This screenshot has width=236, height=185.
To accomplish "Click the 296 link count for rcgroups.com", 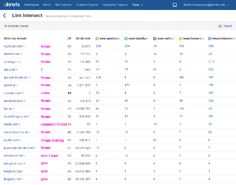I will pyautogui.click(x=98, y=46).
